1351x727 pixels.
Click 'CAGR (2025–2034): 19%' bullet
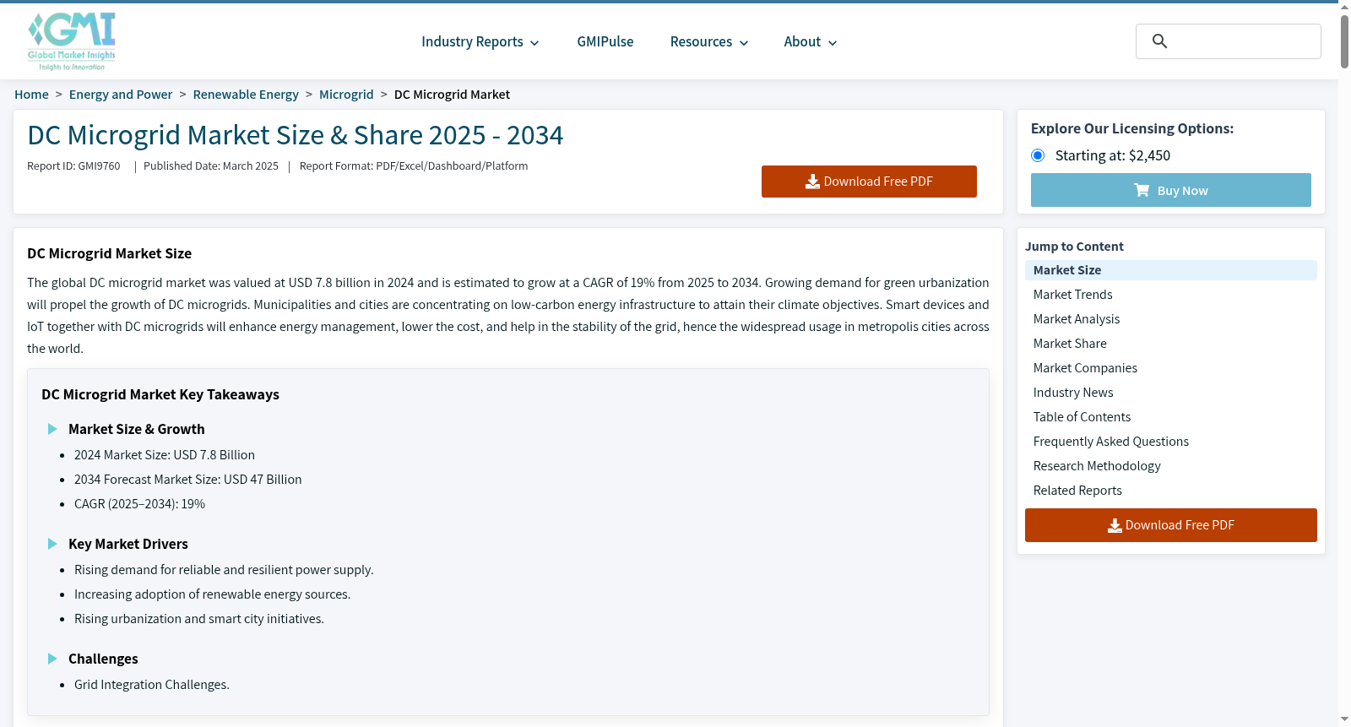click(139, 504)
